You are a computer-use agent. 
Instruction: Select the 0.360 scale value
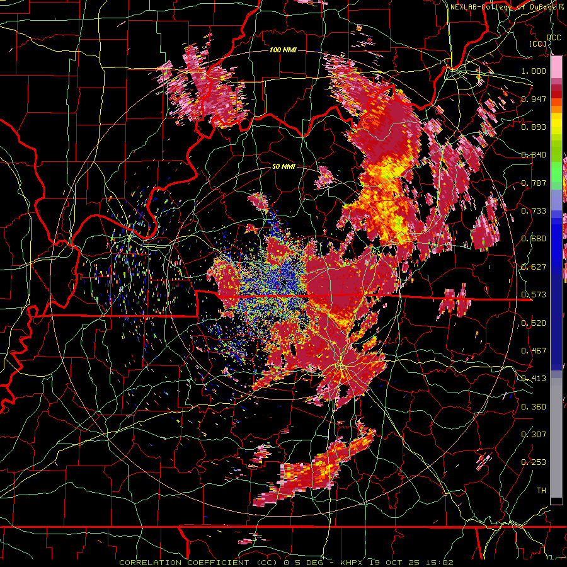pyautogui.click(x=534, y=407)
